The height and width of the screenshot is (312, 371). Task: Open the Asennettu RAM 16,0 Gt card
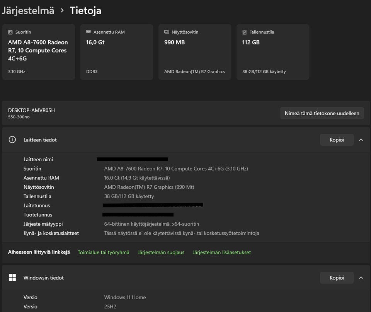(117, 52)
